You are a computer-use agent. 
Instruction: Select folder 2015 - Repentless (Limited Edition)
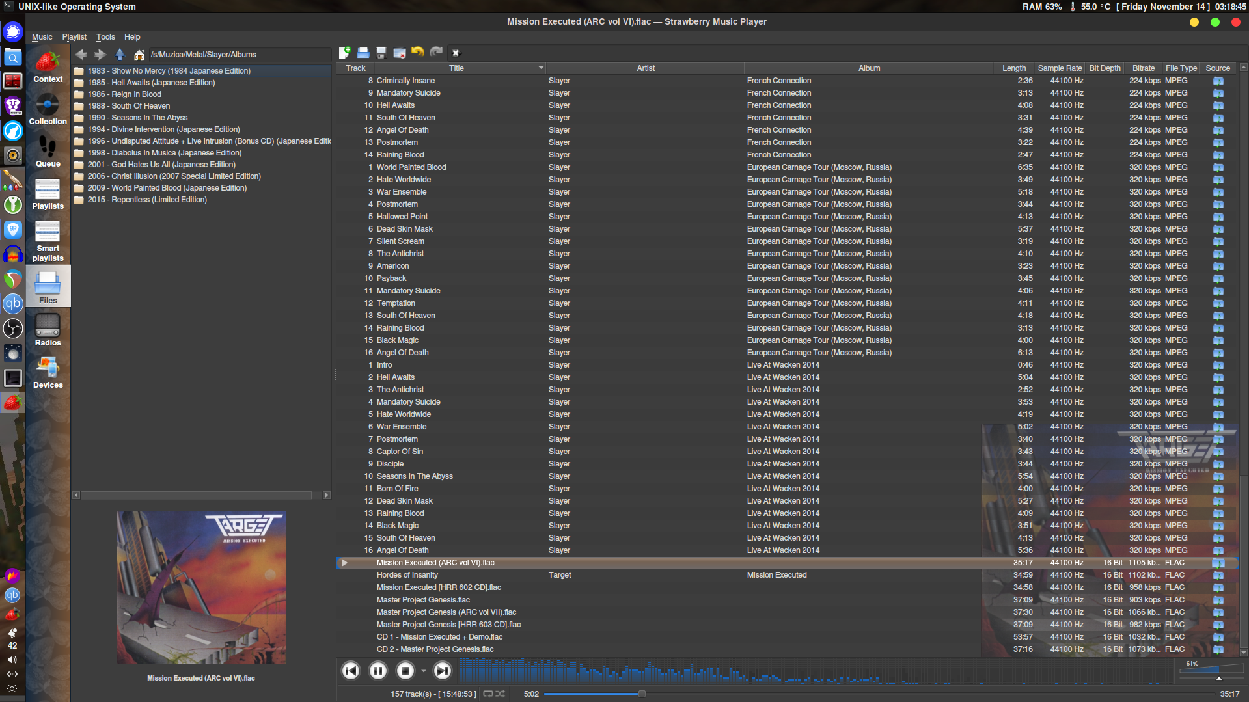tap(147, 200)
